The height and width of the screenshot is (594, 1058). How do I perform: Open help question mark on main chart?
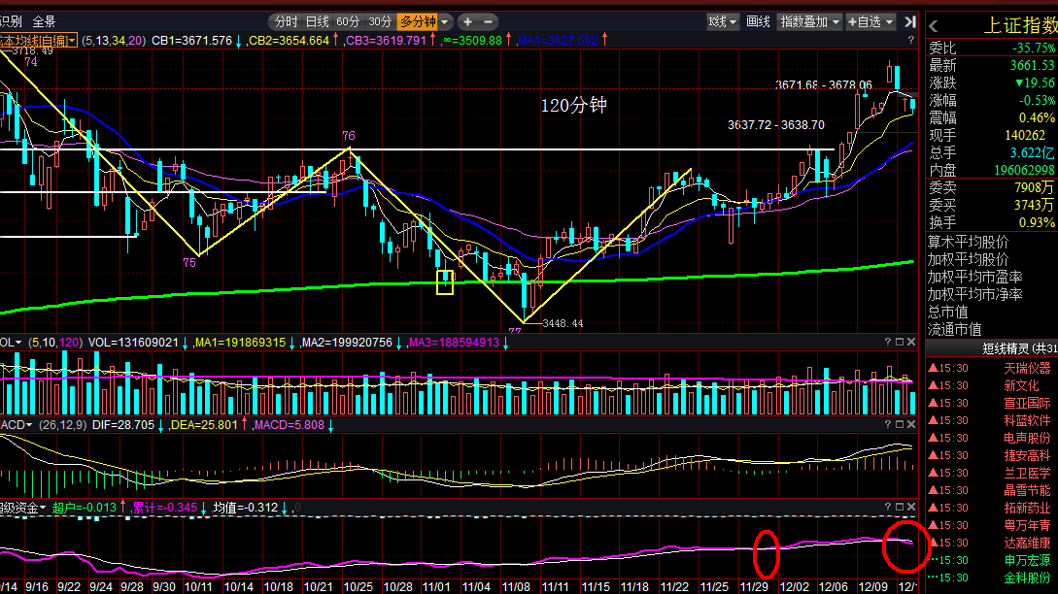click(x=911, y=41)
